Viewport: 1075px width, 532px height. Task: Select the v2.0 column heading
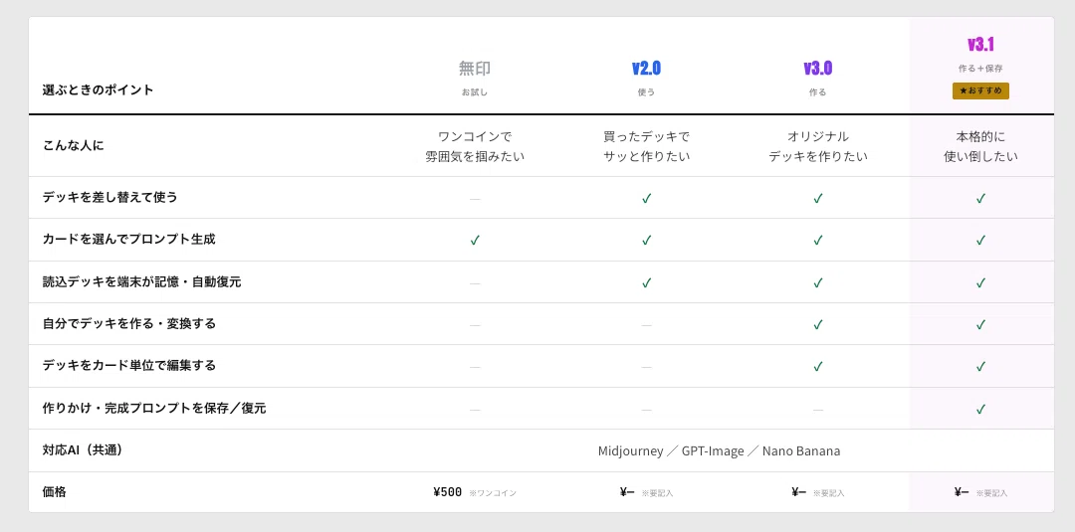click(x=646, y=69)
